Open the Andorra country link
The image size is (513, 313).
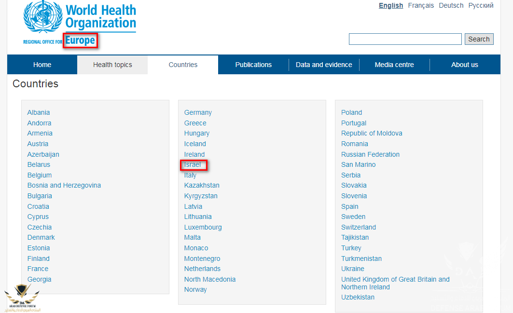tap(39, 123)
